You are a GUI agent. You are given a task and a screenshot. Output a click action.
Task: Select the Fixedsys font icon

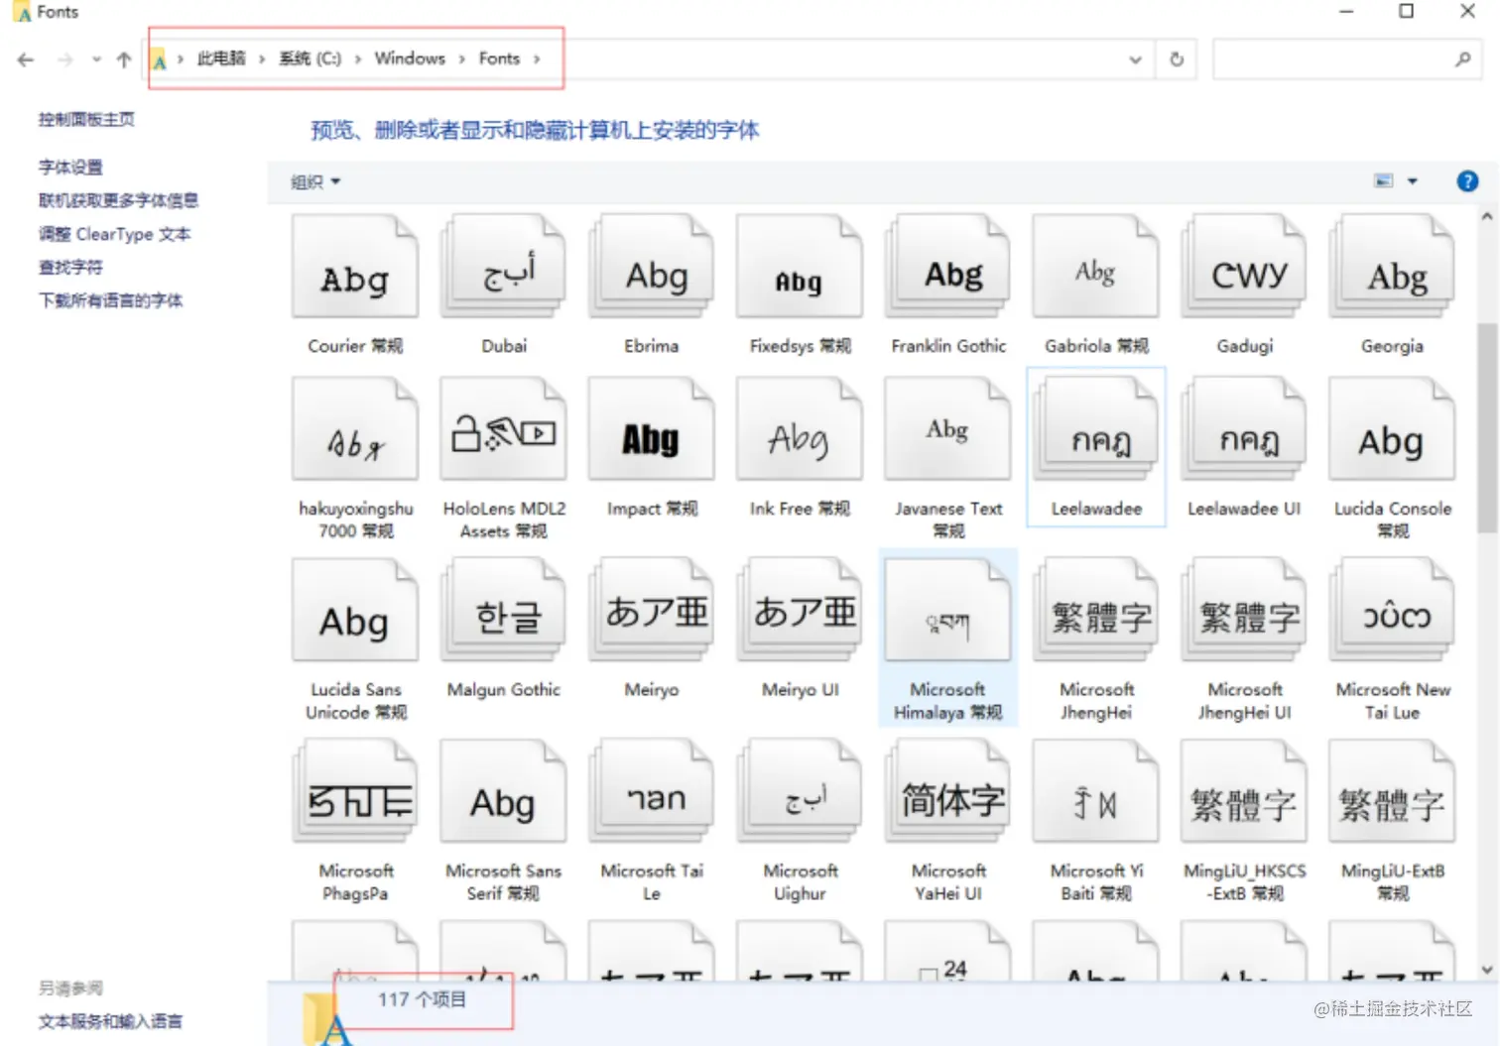800,267
